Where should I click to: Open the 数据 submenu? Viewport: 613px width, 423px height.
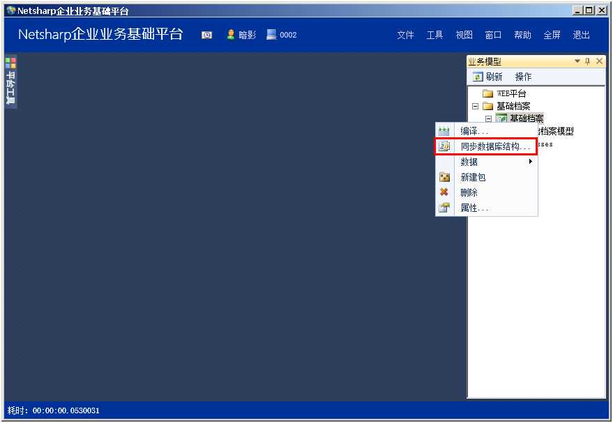pos(487,162)
